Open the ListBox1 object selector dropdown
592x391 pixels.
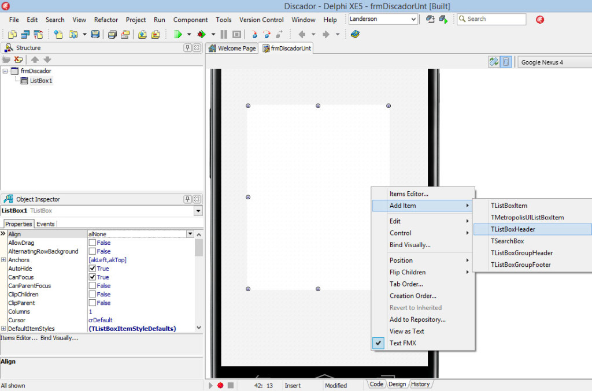198,211
